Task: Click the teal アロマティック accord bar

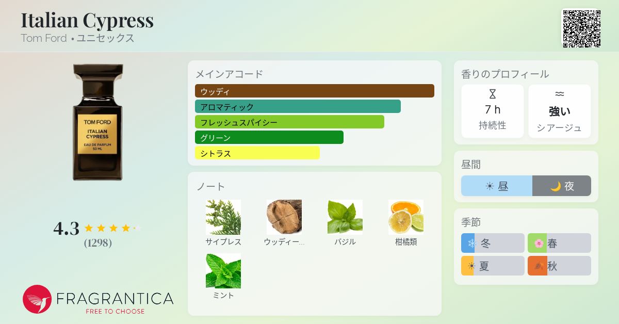Action: tap(298, 106)
